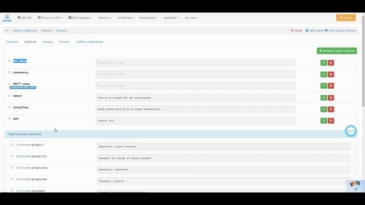Edit the WiFi property with green pencil

tap(323, 121)
